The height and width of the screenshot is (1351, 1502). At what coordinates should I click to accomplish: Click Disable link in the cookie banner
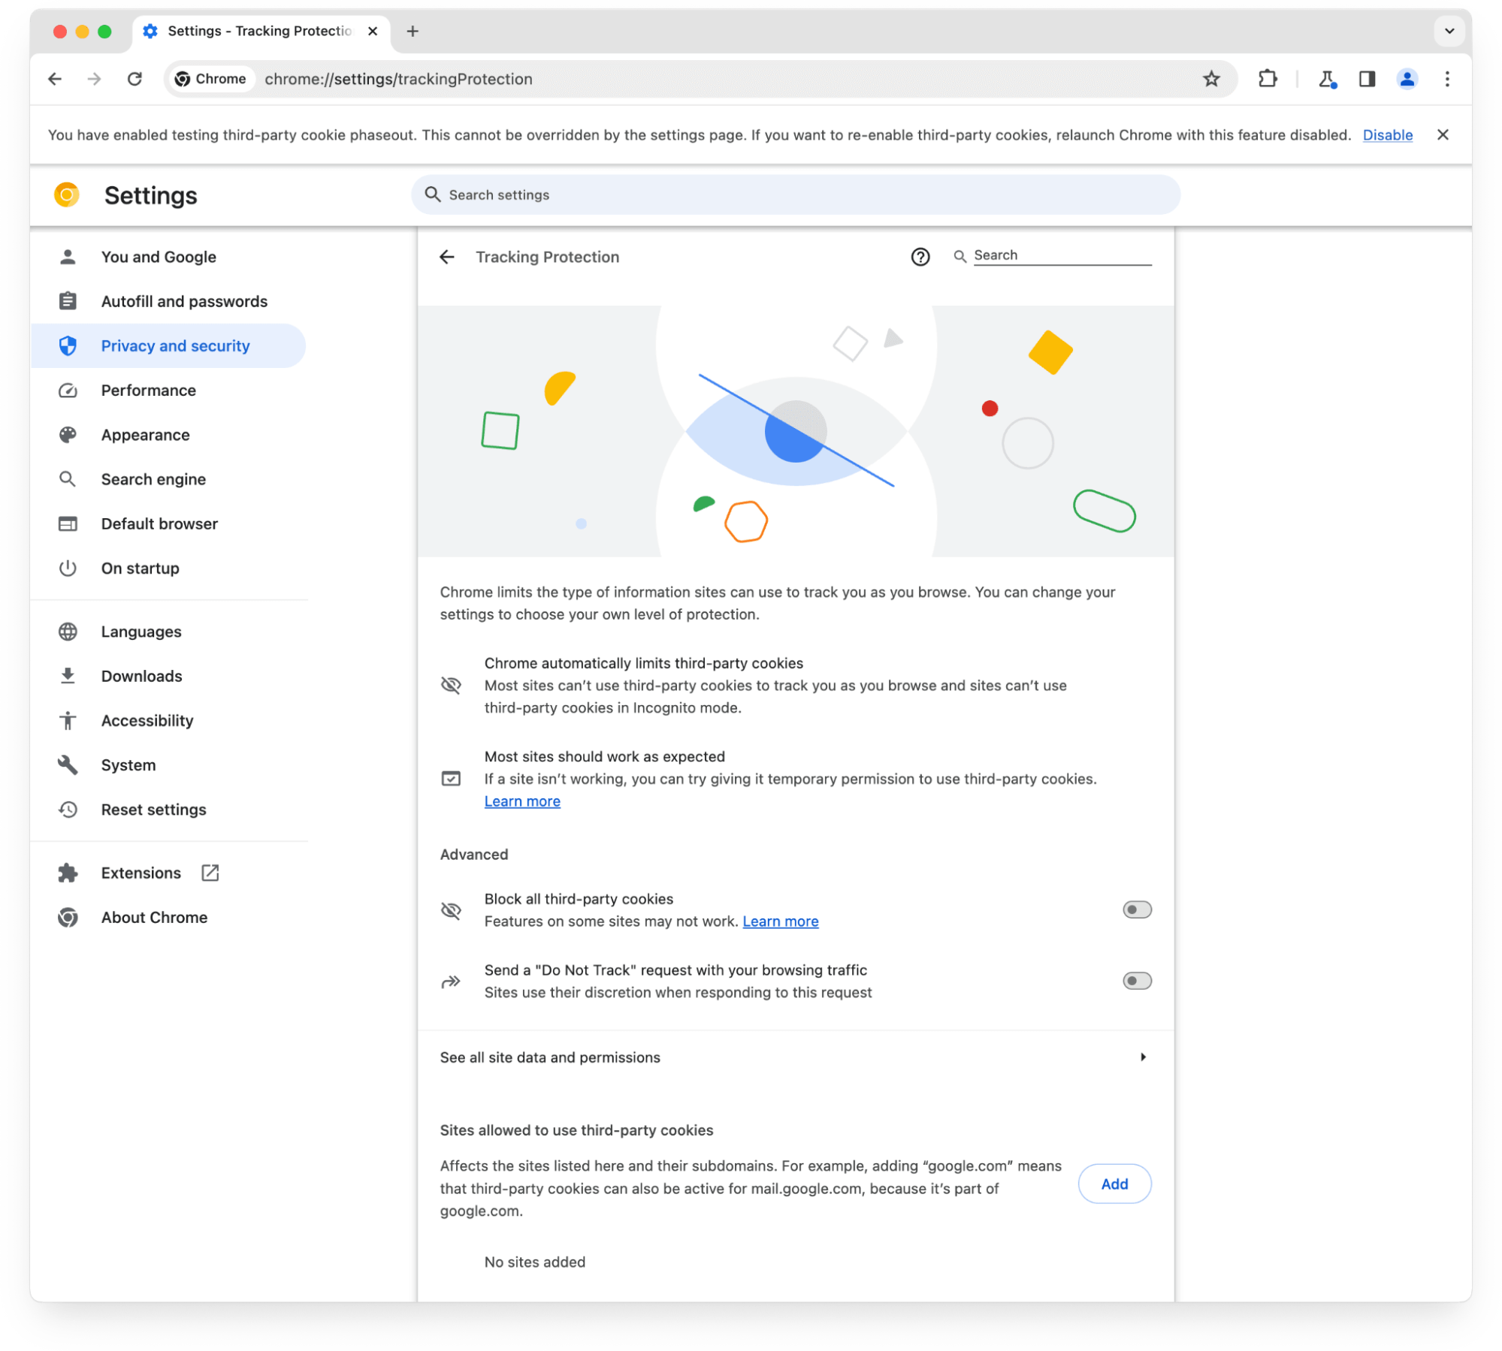[x=1389, y=134]
